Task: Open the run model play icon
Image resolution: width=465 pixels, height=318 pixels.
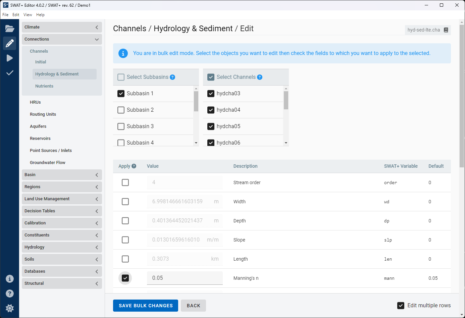Action: pos(10,58)
